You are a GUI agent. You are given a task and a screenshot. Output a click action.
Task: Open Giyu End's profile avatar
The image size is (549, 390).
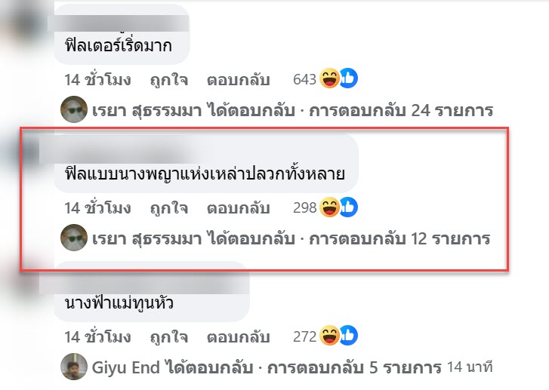pyautogui.click(x=74, y=366)
